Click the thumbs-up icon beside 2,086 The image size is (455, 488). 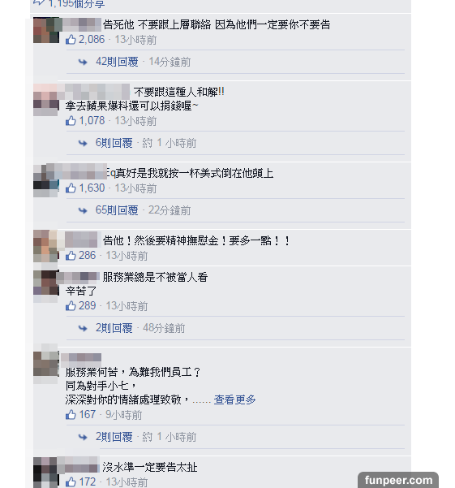pyautogui.click(x=71, y=40)
